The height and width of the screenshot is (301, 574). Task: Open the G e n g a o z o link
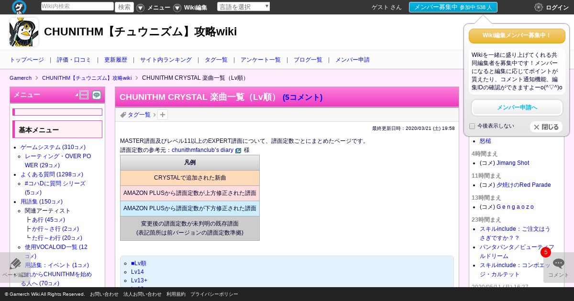(x=515, y=207)
